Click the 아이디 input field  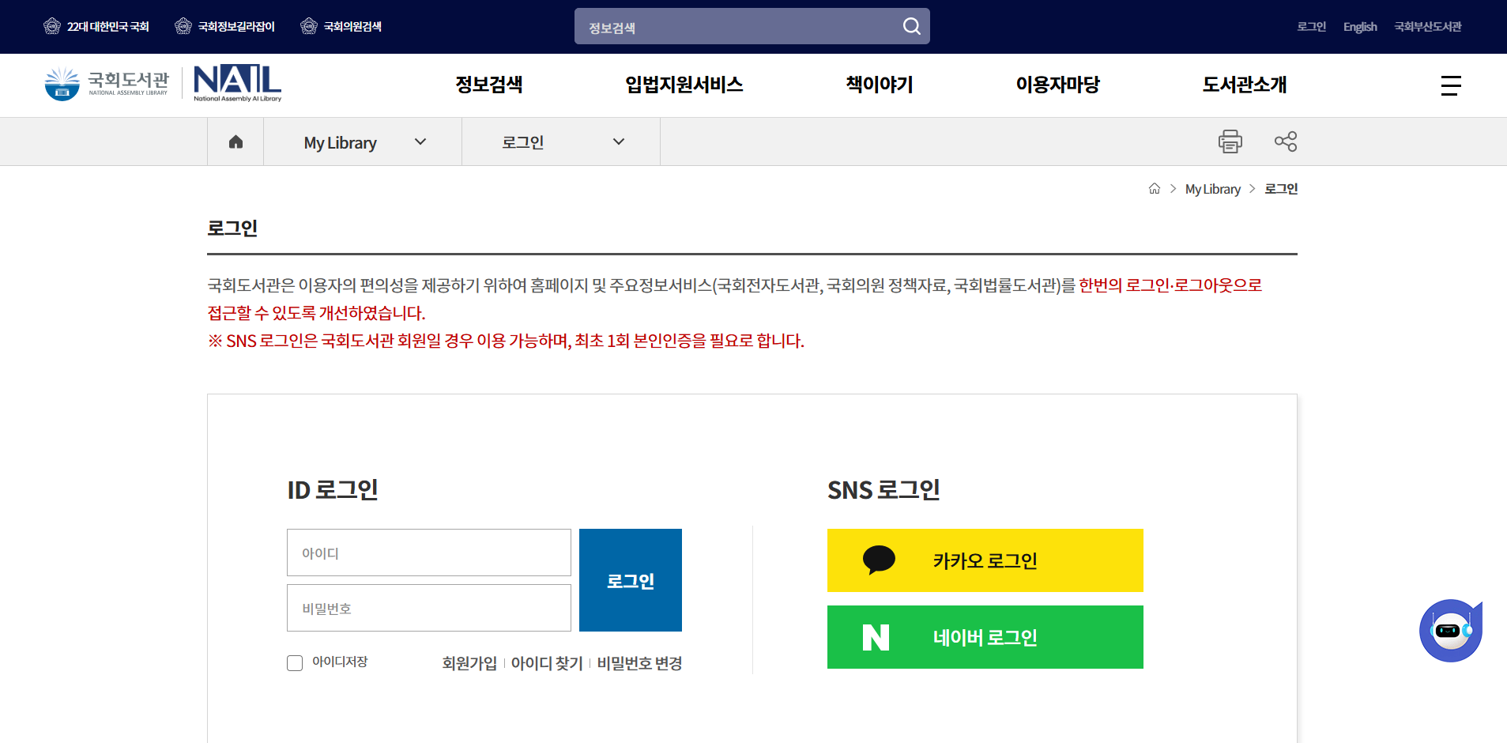[428, 553]
